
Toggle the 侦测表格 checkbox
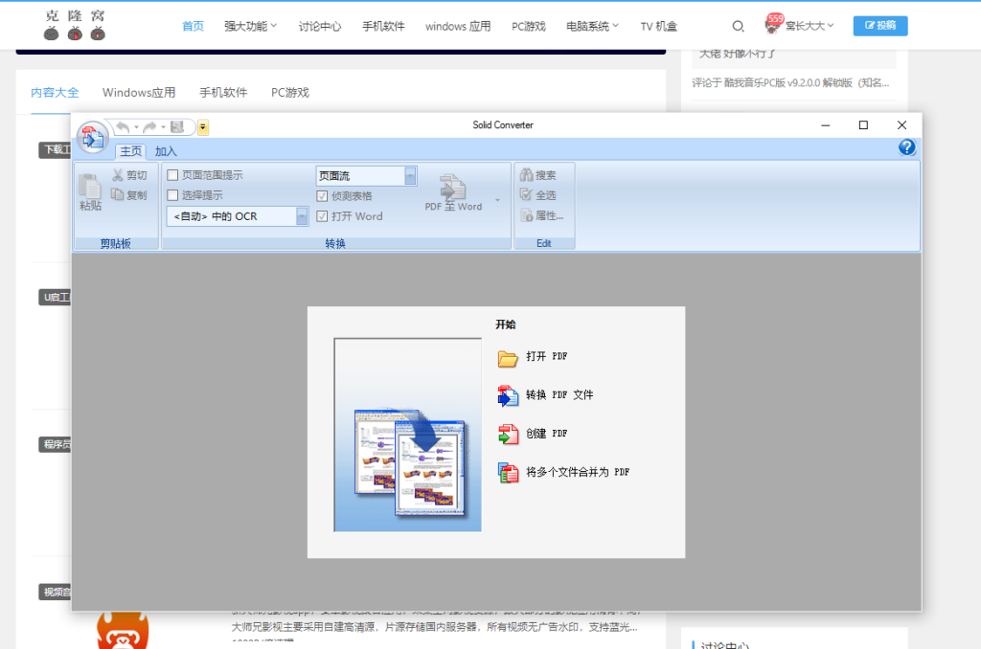tap(322, 196)
